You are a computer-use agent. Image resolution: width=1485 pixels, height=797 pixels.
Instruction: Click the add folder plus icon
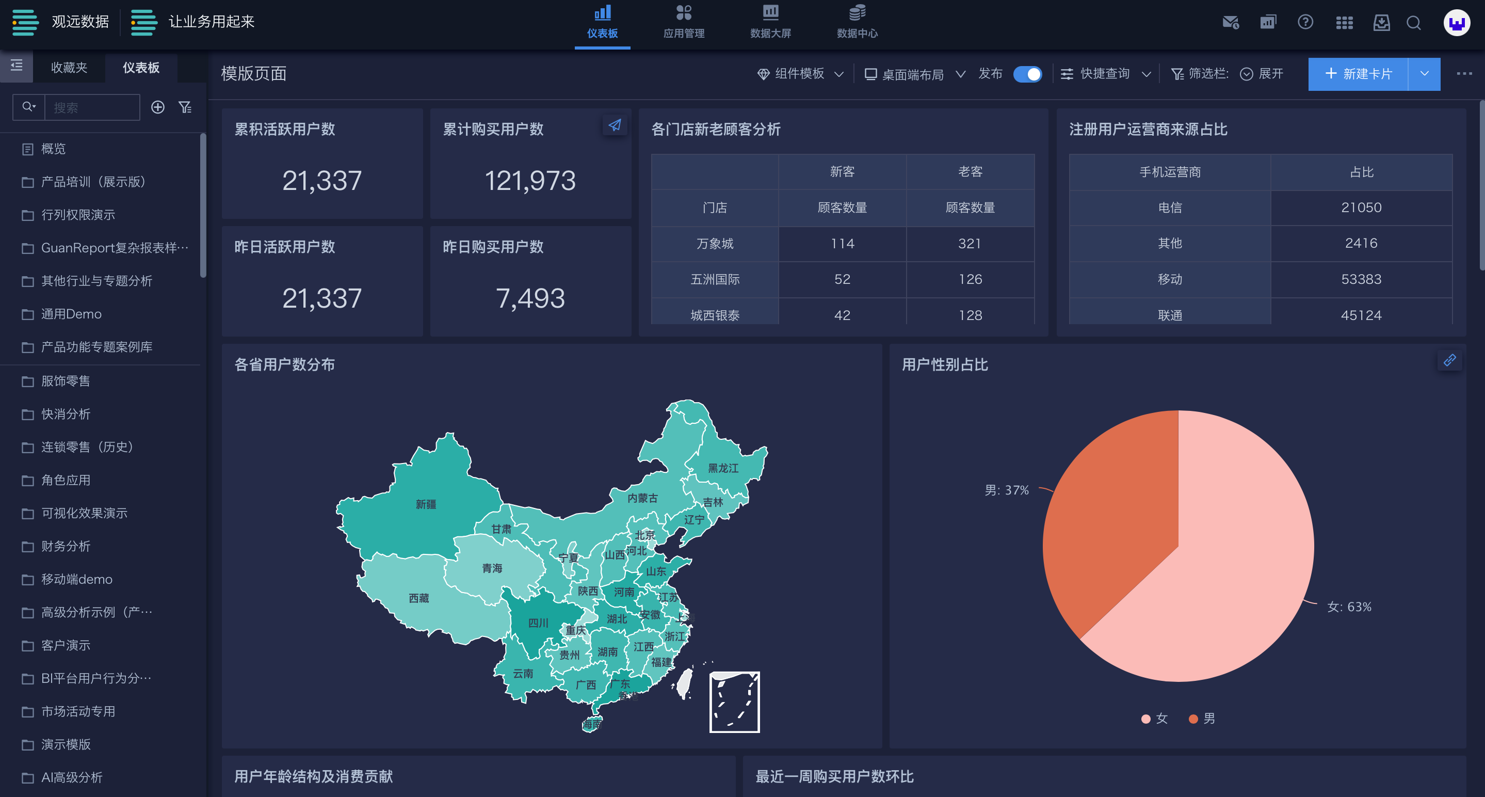click(157, 107)
